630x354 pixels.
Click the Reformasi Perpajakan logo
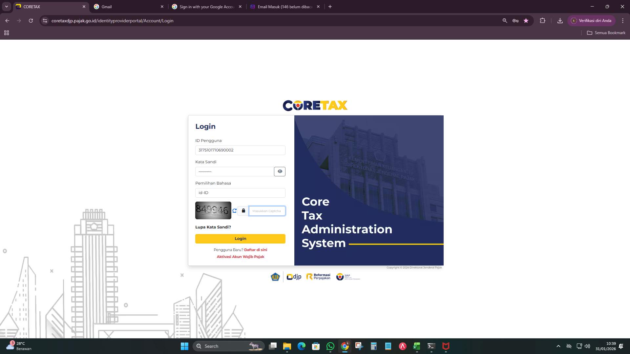[318, 276]
